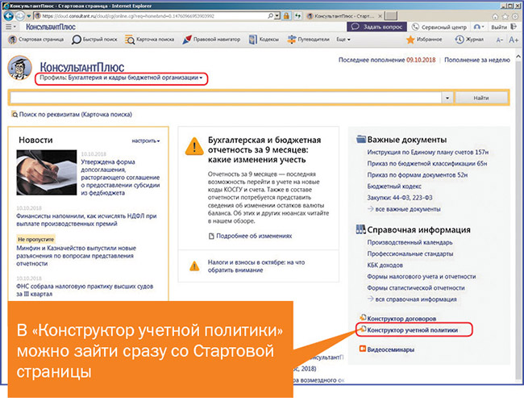
Task: Launch Конструктор учетной политики
Action: click(409, 330)
